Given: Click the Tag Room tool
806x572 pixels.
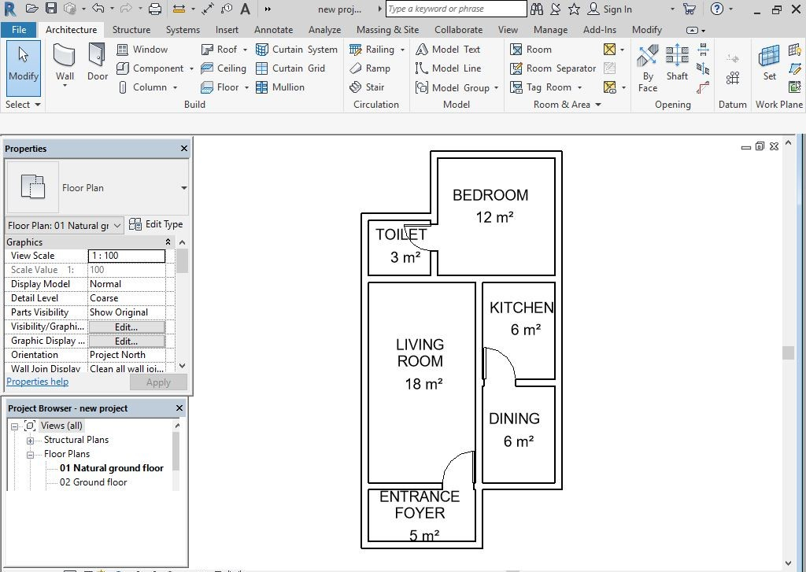Looking at the screenshot, I should [x=540, y=87].
